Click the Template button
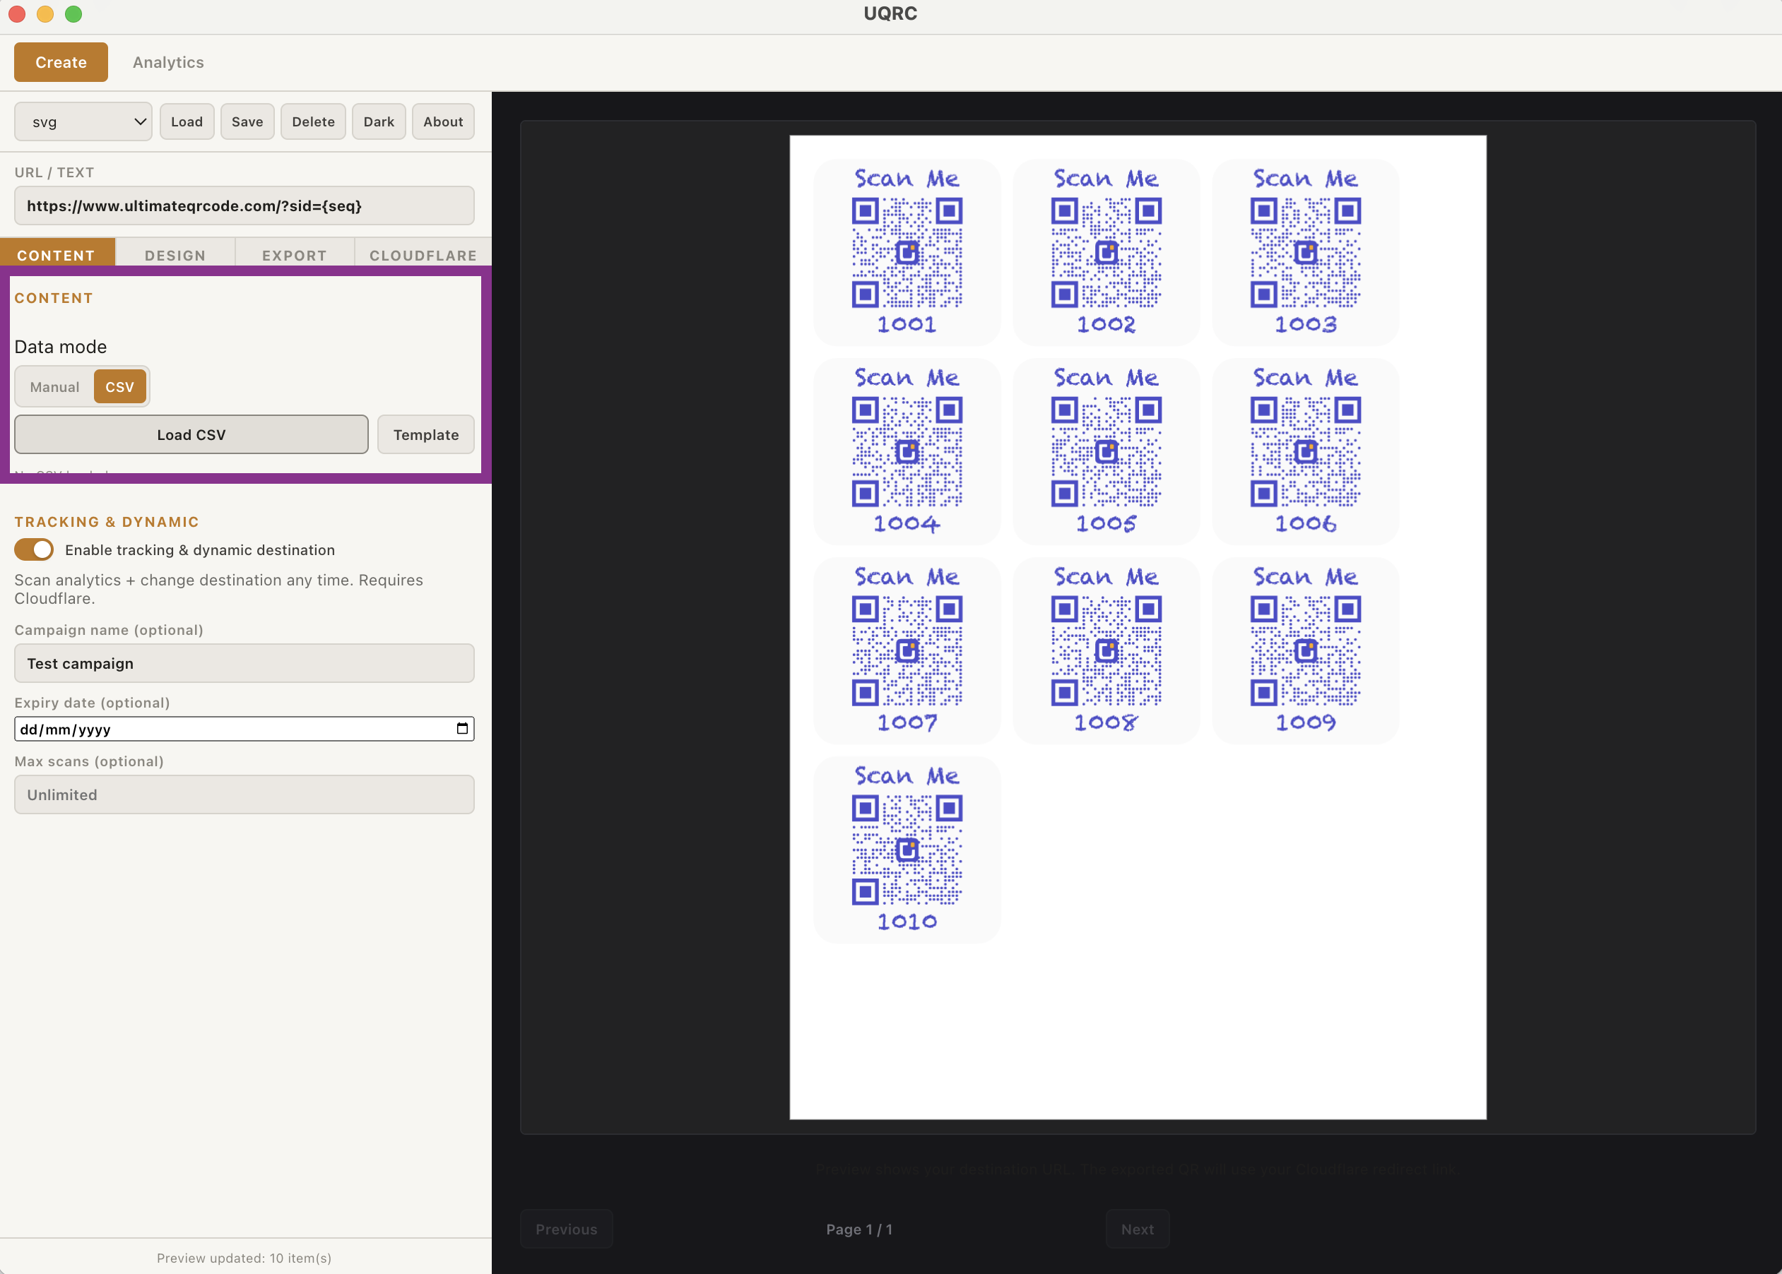Image resolution: width=1782 pixels, height=1274 pixels. pyautogui.click(x=426, y=434)
